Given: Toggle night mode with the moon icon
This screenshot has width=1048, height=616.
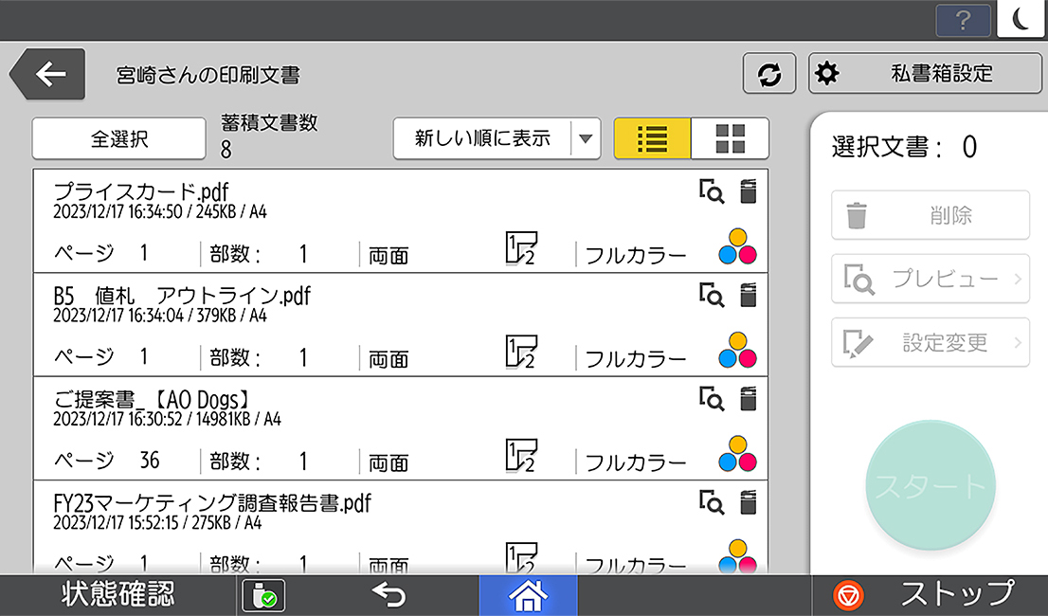Looking at the screenshot, I should click(x=1021, y=20).
